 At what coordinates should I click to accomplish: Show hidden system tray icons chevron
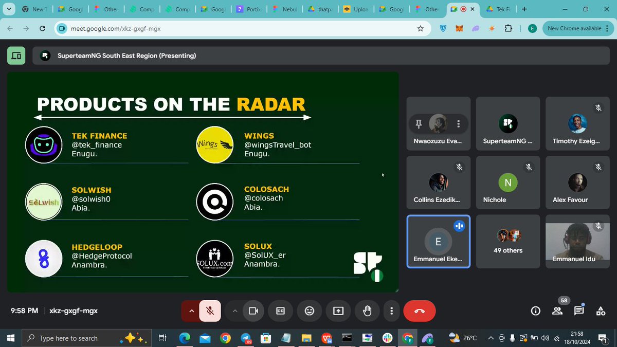click(x=491, y=338)
